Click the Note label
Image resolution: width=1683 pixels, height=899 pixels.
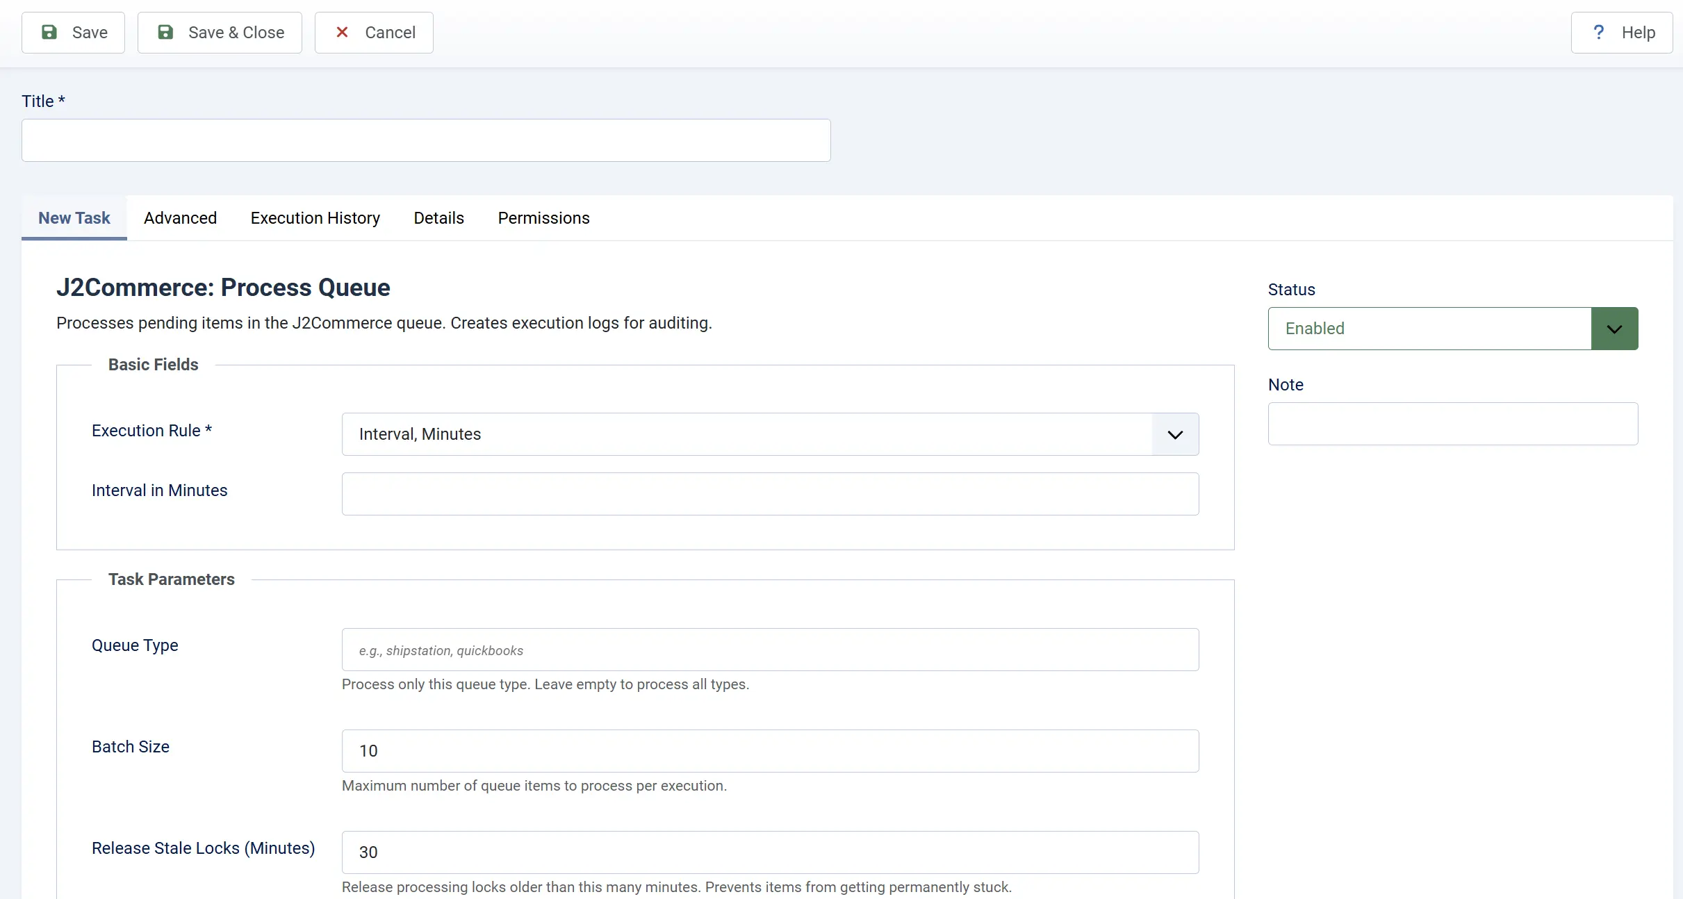pos(1286,385)
